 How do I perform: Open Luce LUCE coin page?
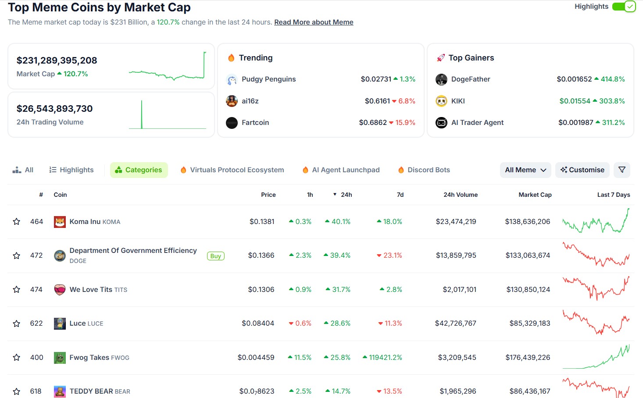point(86,323)
